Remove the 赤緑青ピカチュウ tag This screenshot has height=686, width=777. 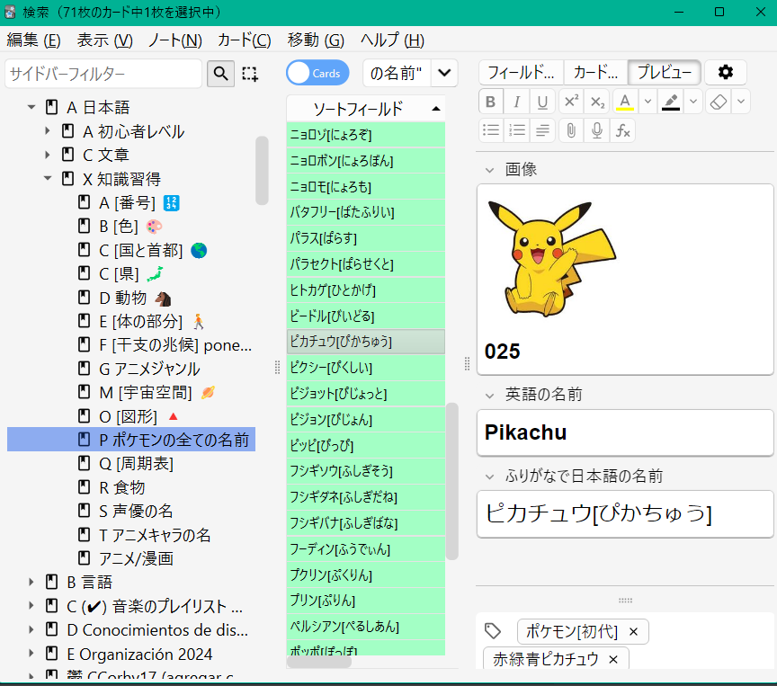click(613, 659)
